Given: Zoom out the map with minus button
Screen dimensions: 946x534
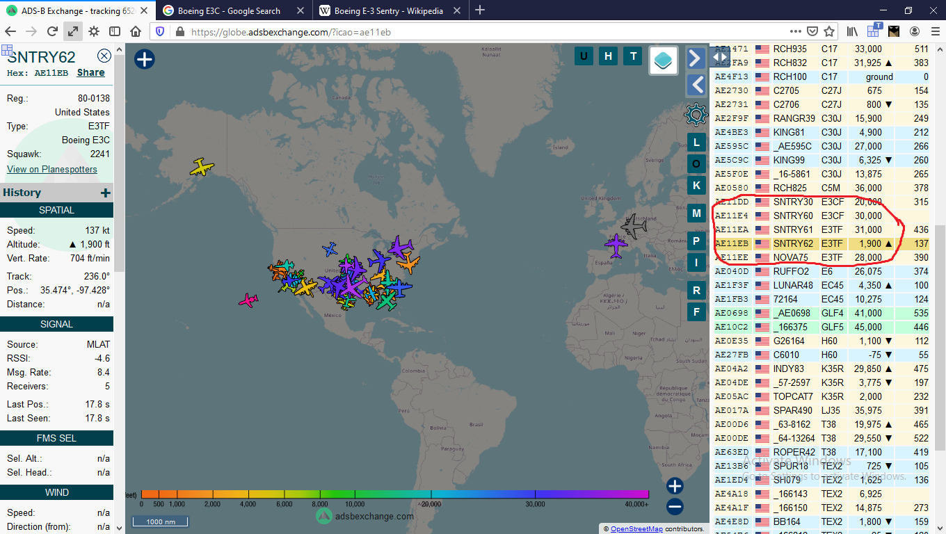Looking at the screenshot, I should [675, 506].
